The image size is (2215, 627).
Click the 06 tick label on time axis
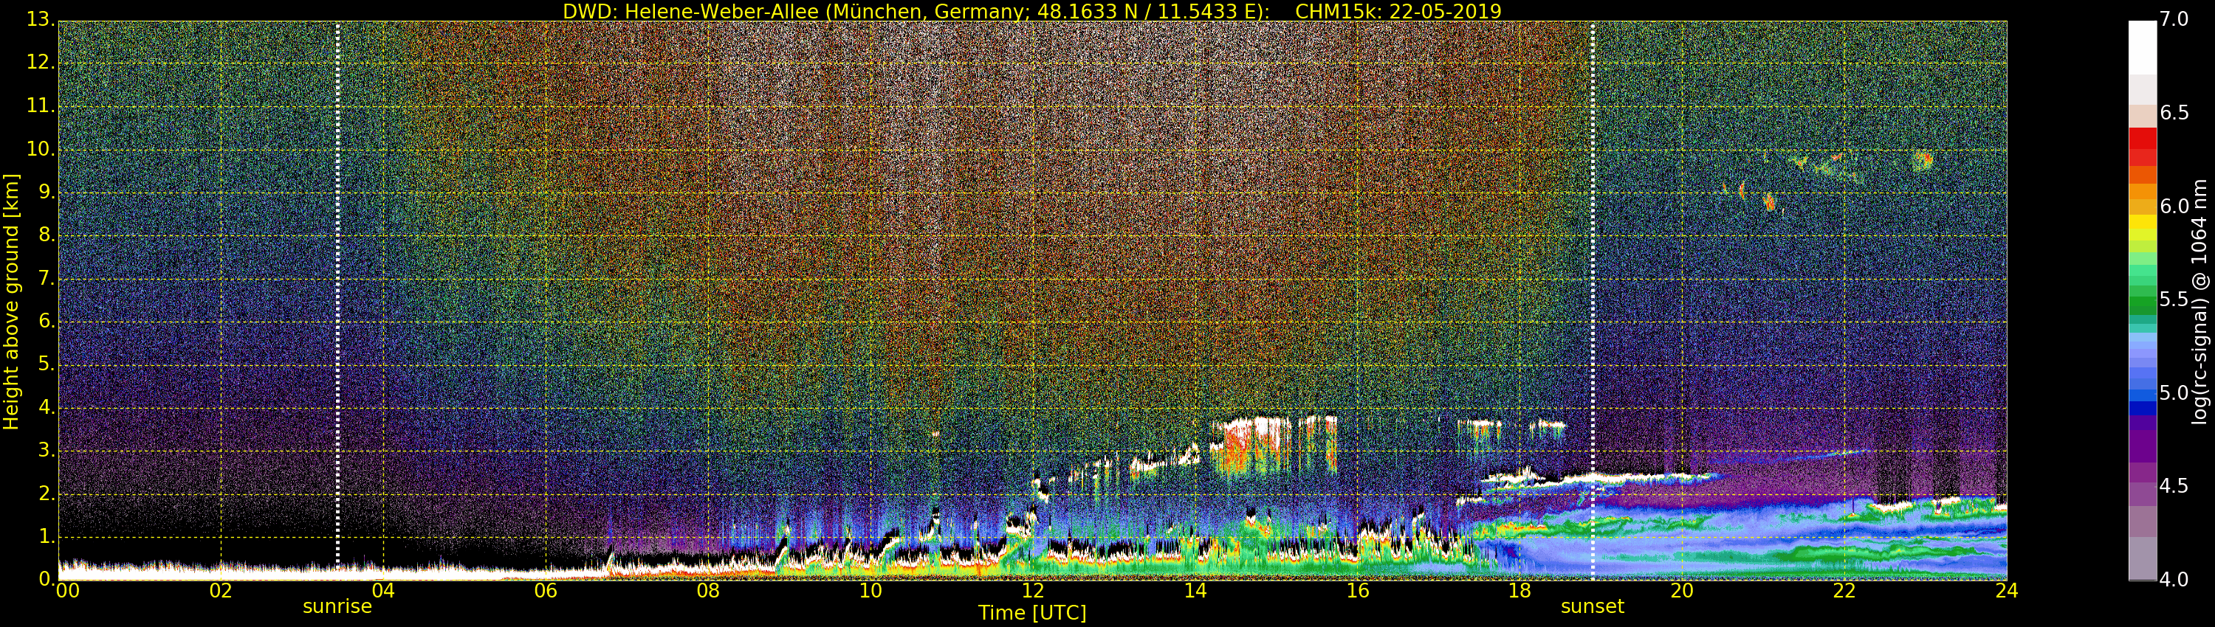point(545,591)
